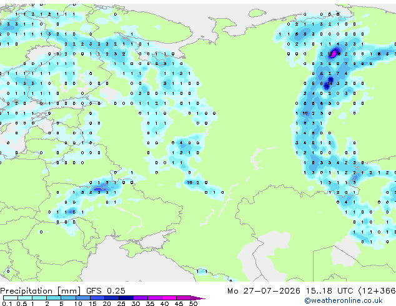The image size is (396, 306).
Task: Click the legend label '25'
Action: 121,304
